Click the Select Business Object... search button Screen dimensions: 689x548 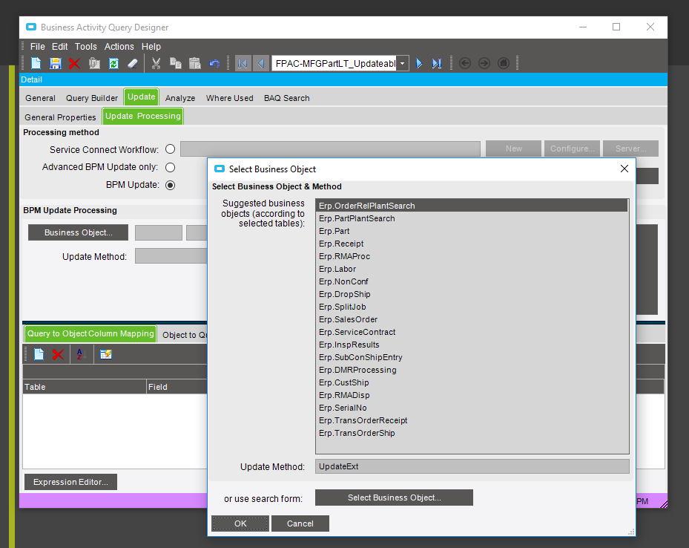[394, 498]
